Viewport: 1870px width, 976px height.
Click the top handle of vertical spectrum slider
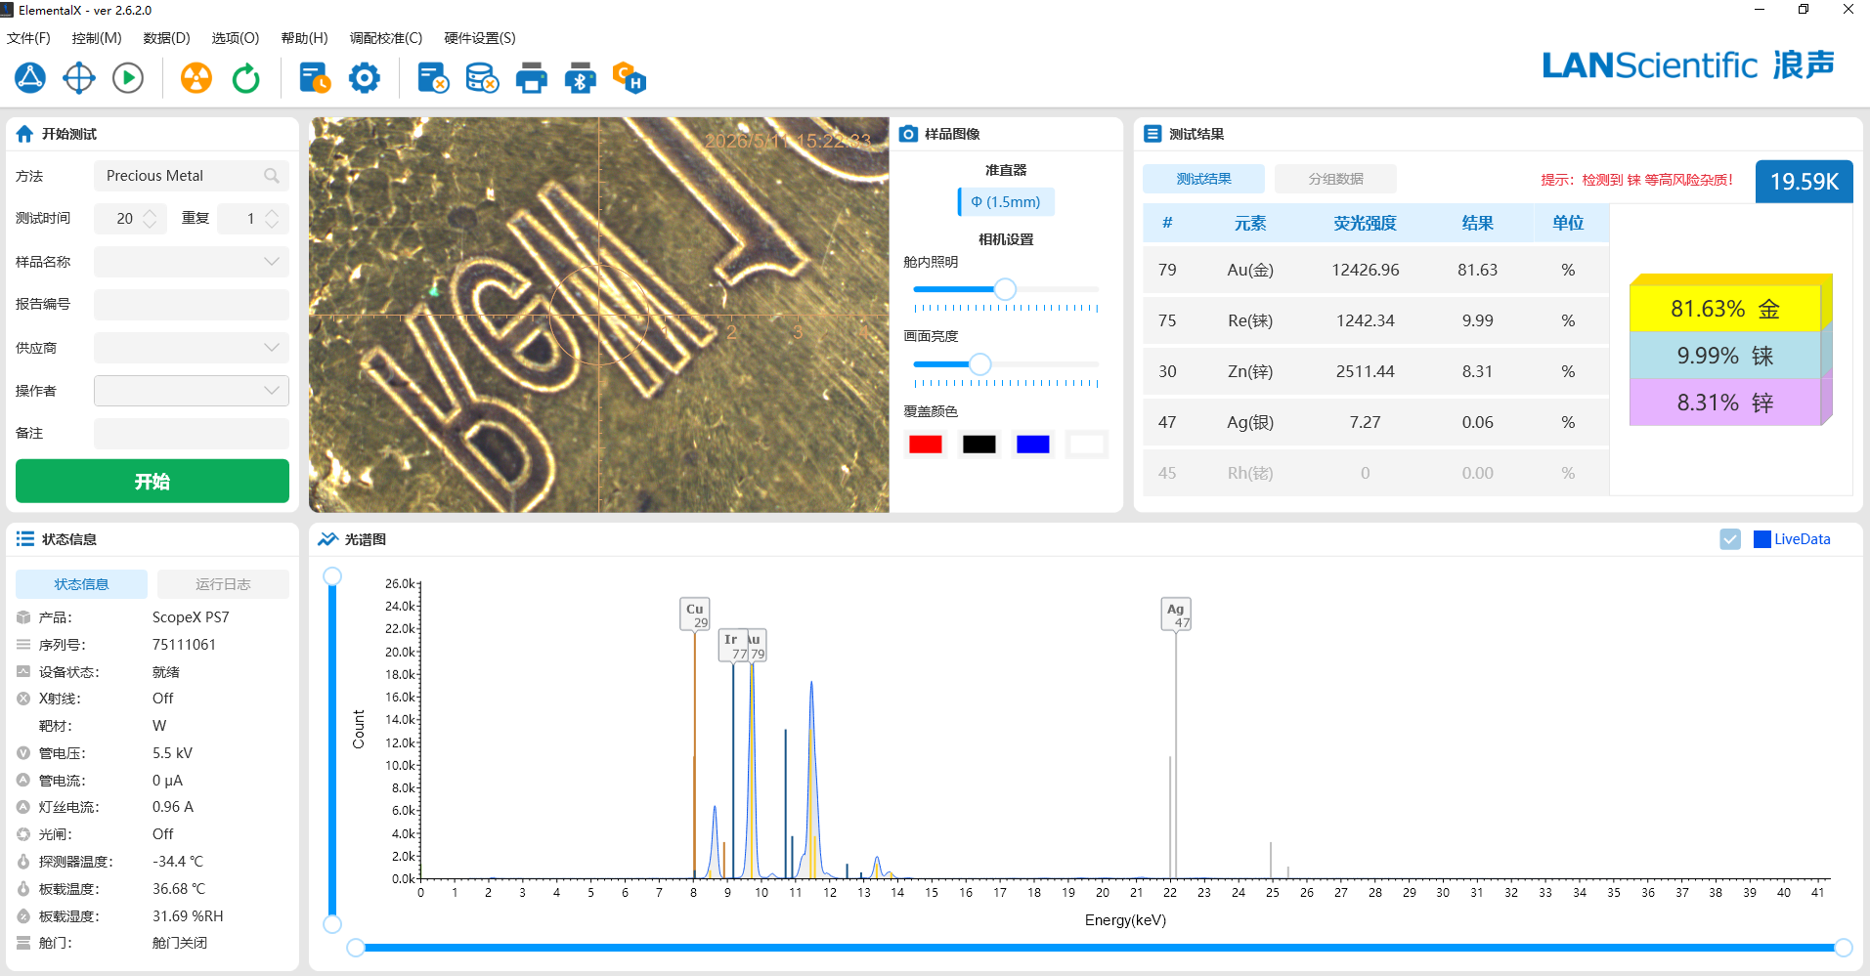click(332, 576)
